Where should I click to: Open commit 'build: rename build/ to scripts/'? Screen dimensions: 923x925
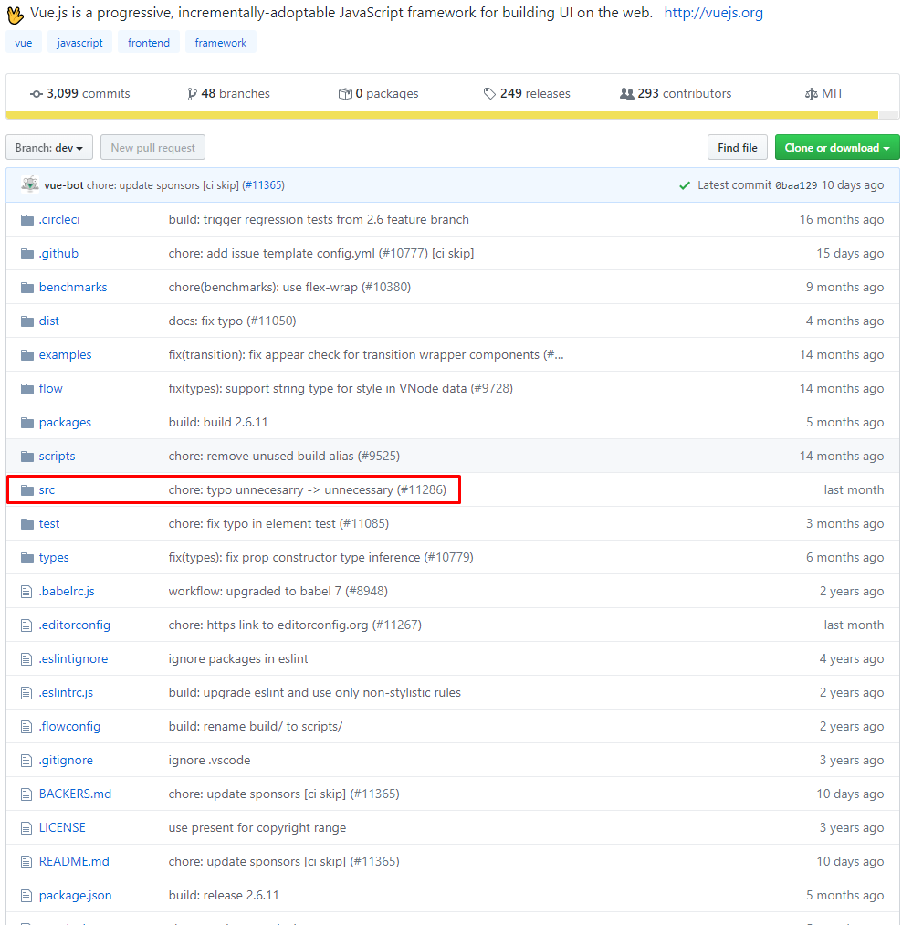coord(256,727)
